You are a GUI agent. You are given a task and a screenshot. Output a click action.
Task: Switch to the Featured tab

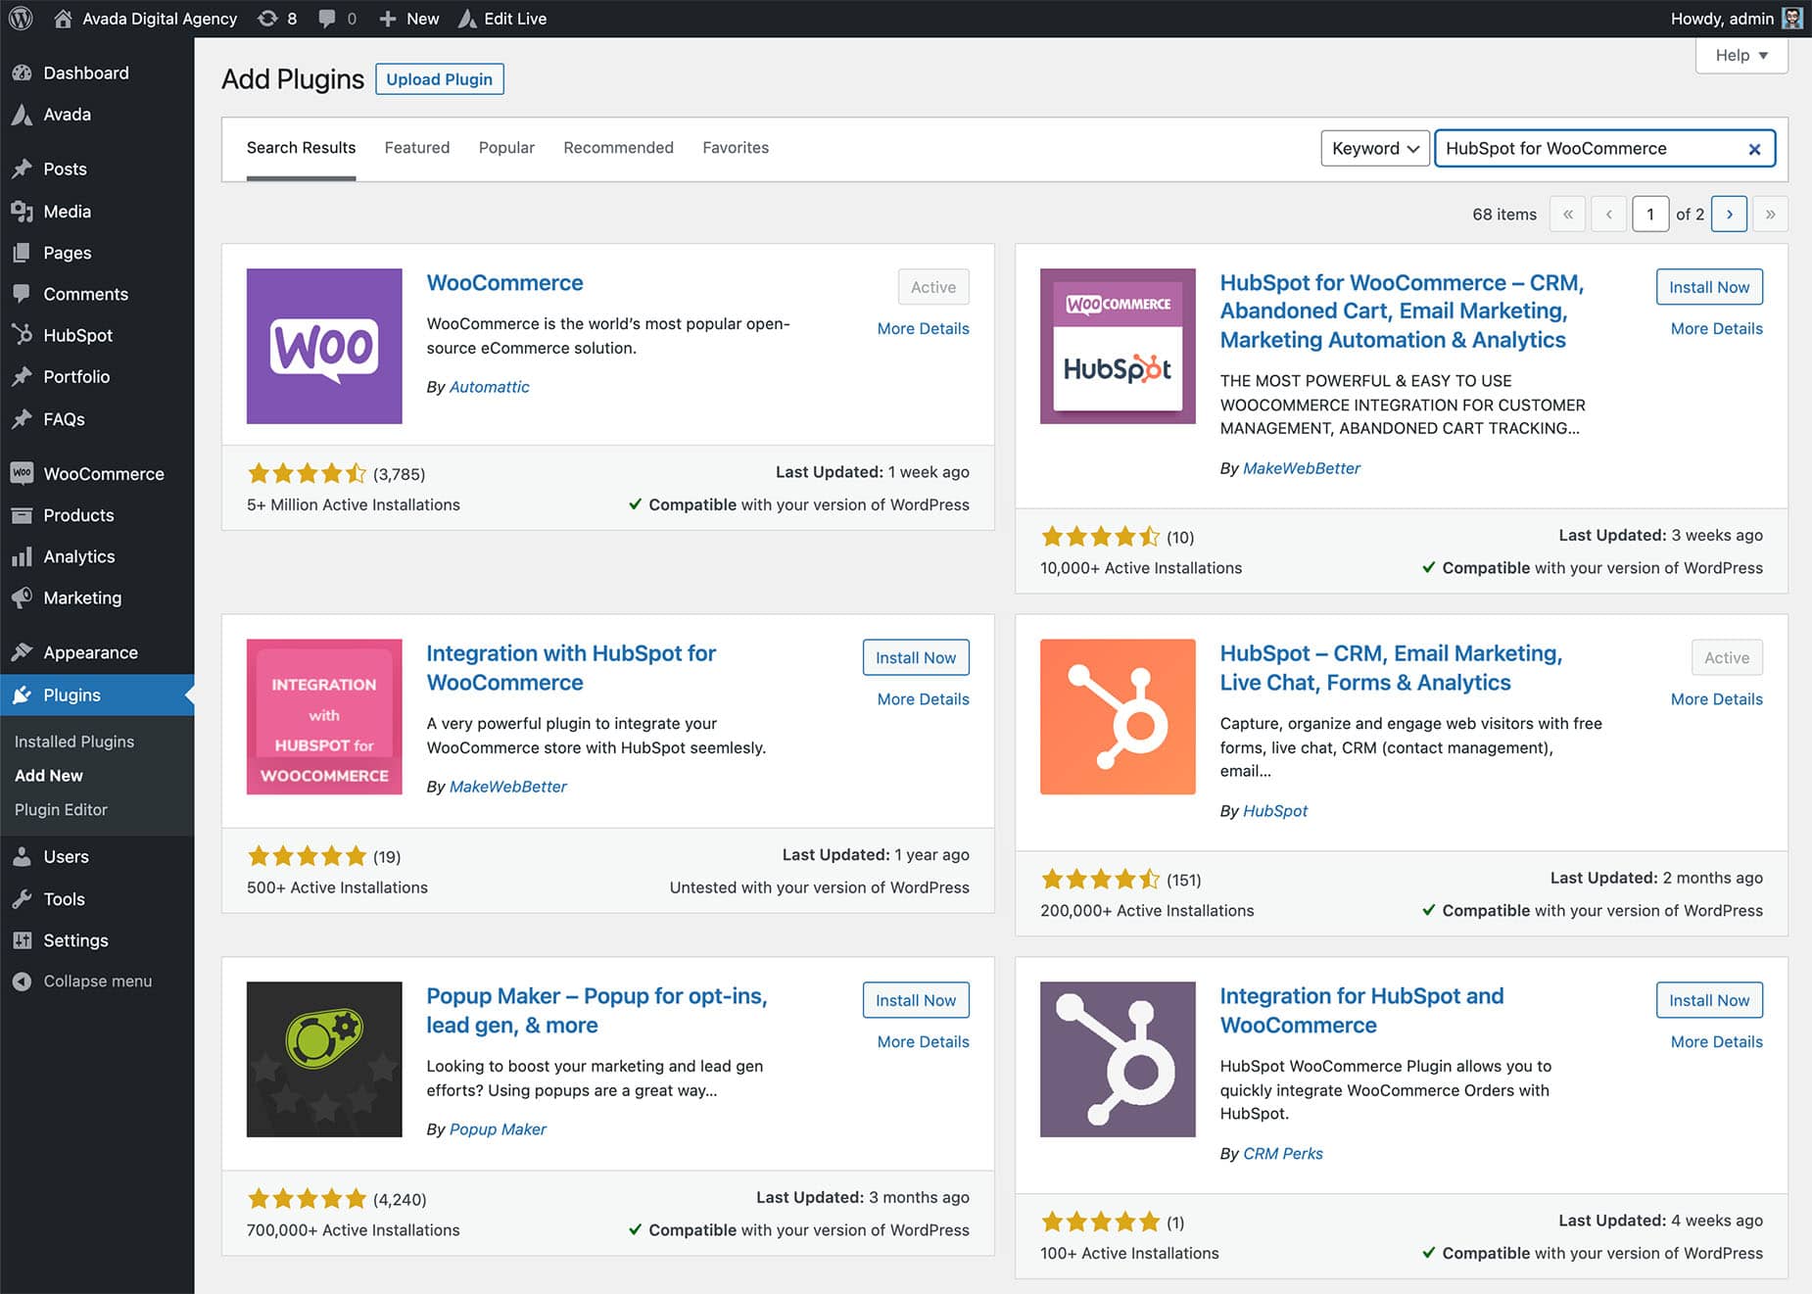point(417,148)
